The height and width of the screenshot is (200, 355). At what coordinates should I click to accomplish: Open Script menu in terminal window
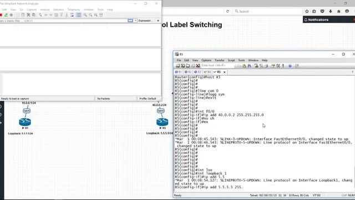click(x=231, y=61)
